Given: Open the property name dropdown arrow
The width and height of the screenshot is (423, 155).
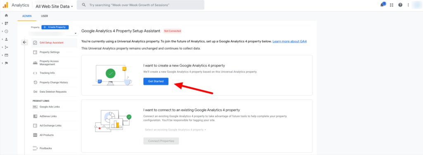Looking at the screenshot, I should point(76,33).
